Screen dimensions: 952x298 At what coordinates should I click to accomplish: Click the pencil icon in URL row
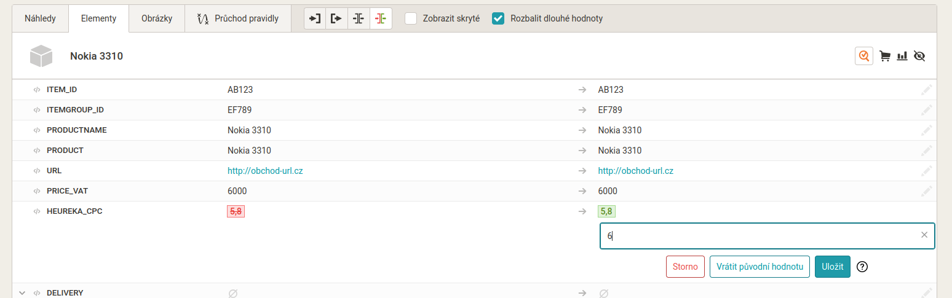(x=927, y=171)
